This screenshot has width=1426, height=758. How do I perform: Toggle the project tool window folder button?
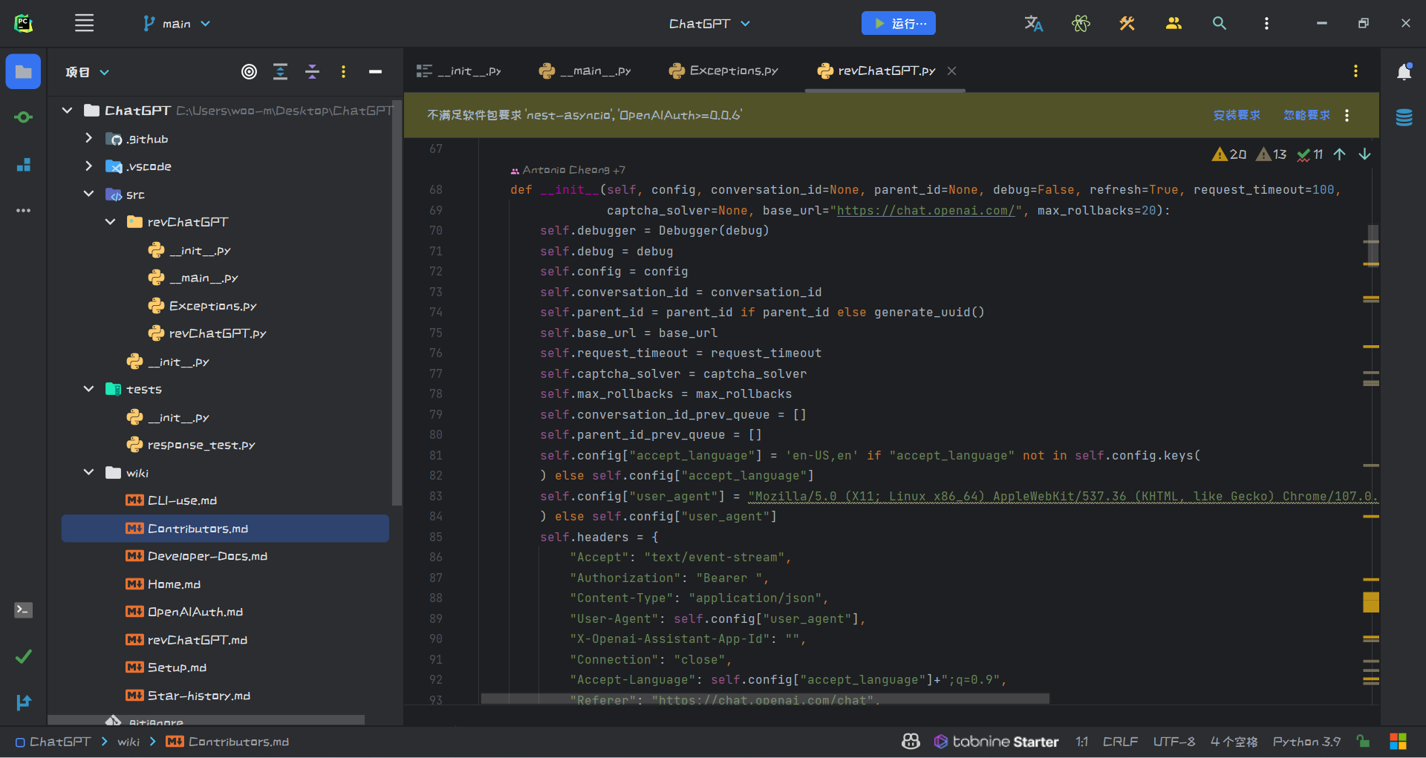(24, 72)
